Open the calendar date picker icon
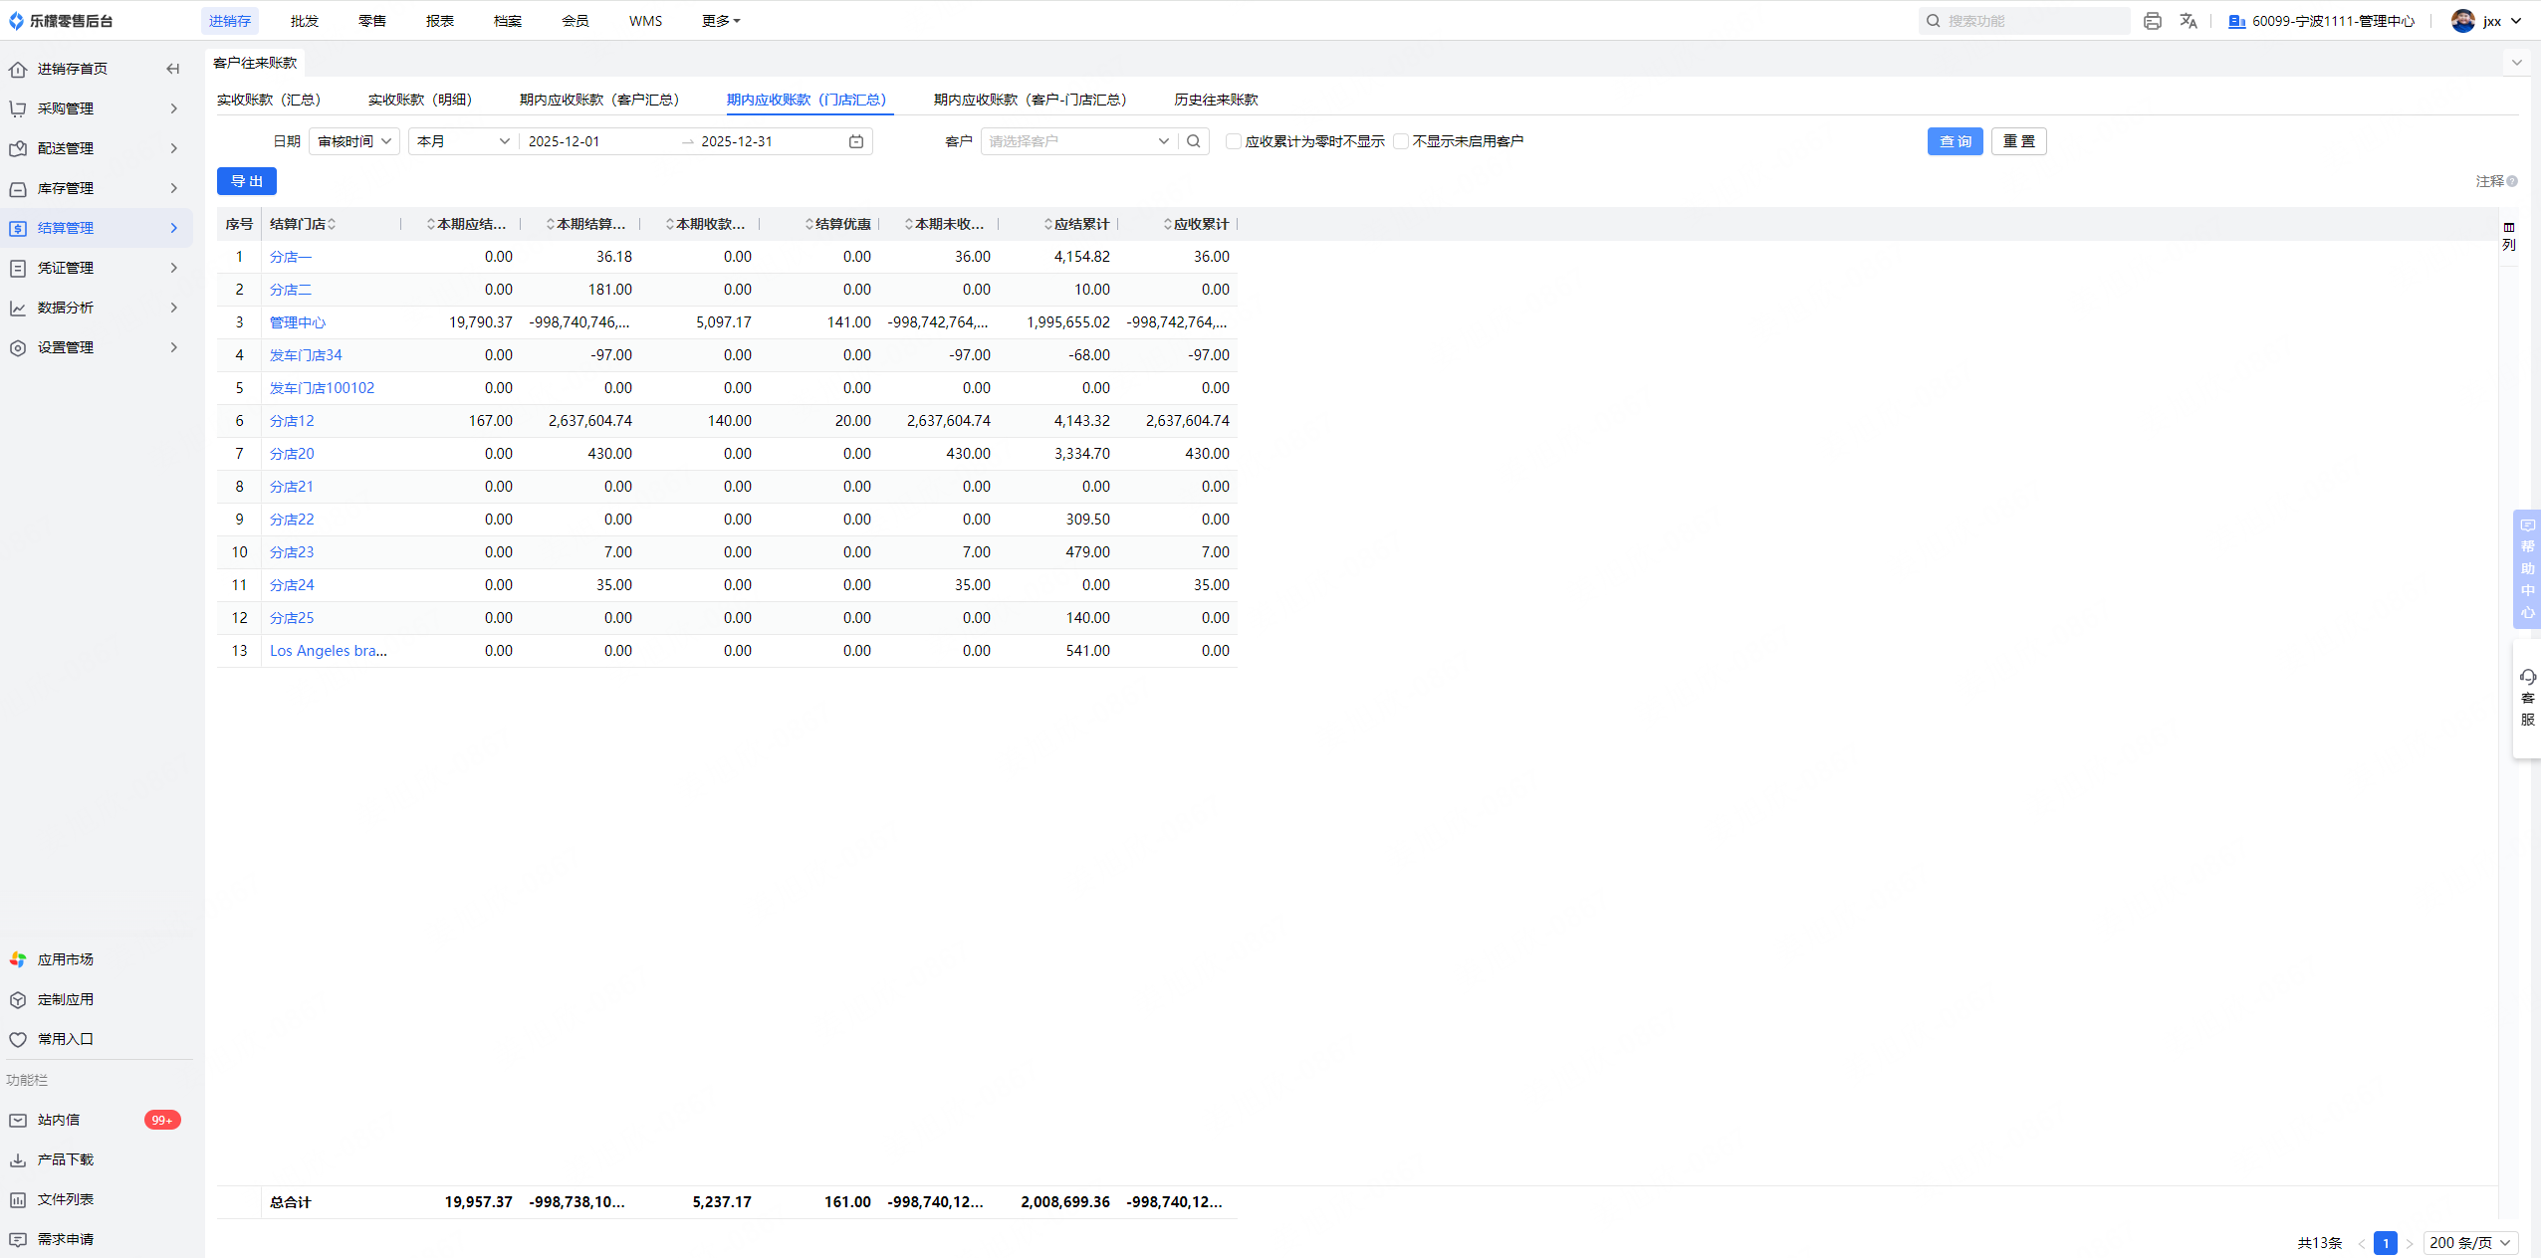Image resolution: width=2541 pixels, height=1258 pixels. click(856, 141)
